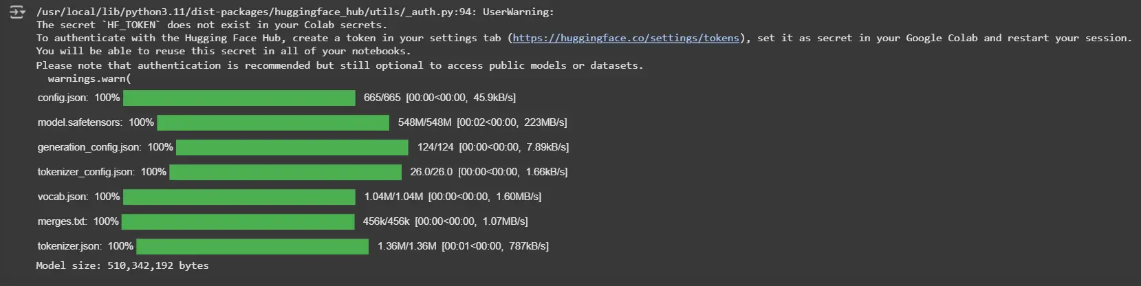1141x286 pixels.
Task: Click the model.safetensors file label
Action: (80, 123)
